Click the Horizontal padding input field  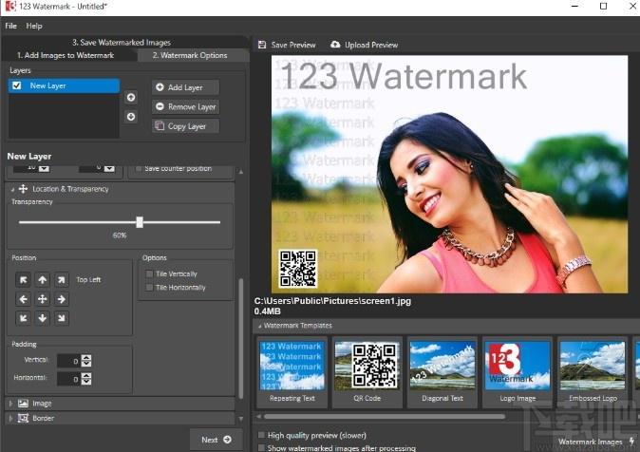tap(68, 379)
